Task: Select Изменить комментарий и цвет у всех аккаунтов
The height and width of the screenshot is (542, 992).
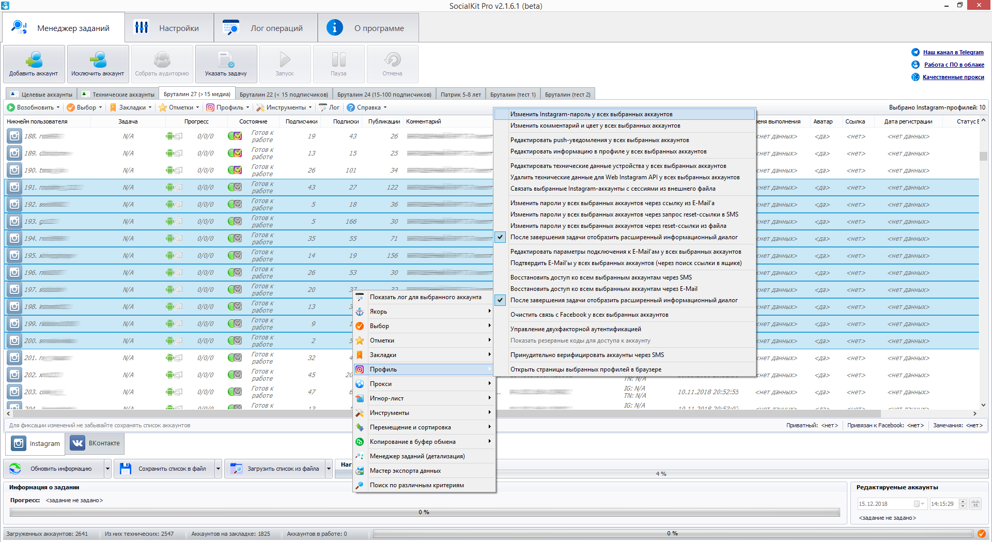Action: click(625, 126)
